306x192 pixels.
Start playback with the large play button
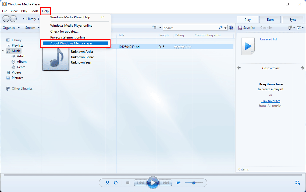point(153,183)
